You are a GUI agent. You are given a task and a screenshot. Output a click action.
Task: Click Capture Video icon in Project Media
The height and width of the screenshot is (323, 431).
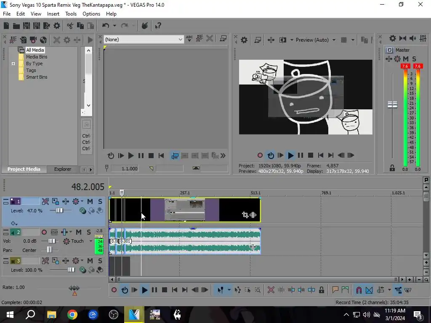33,40
